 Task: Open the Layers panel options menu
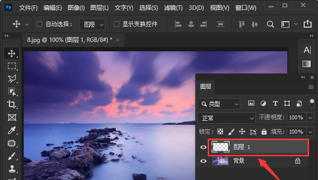[311, 87]
